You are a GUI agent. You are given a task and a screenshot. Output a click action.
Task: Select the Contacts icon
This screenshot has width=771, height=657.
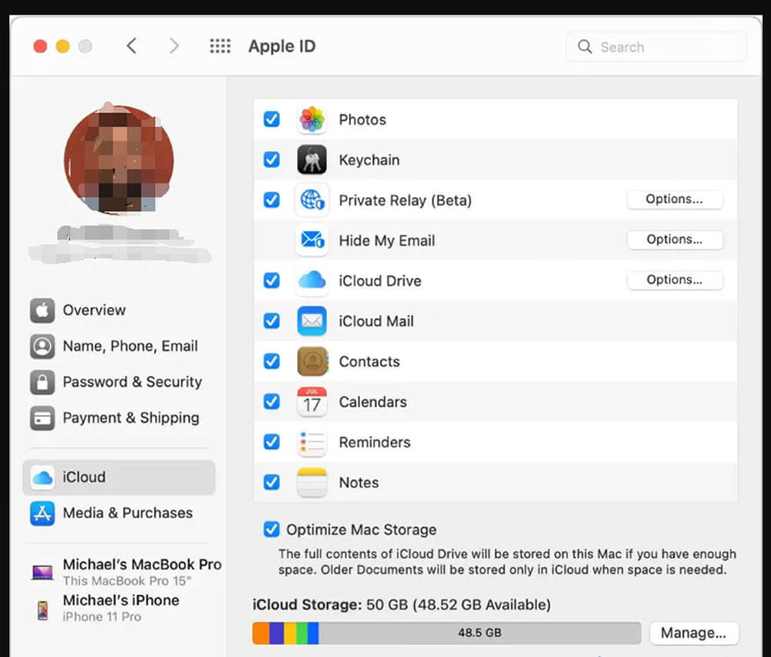point(311,361)
